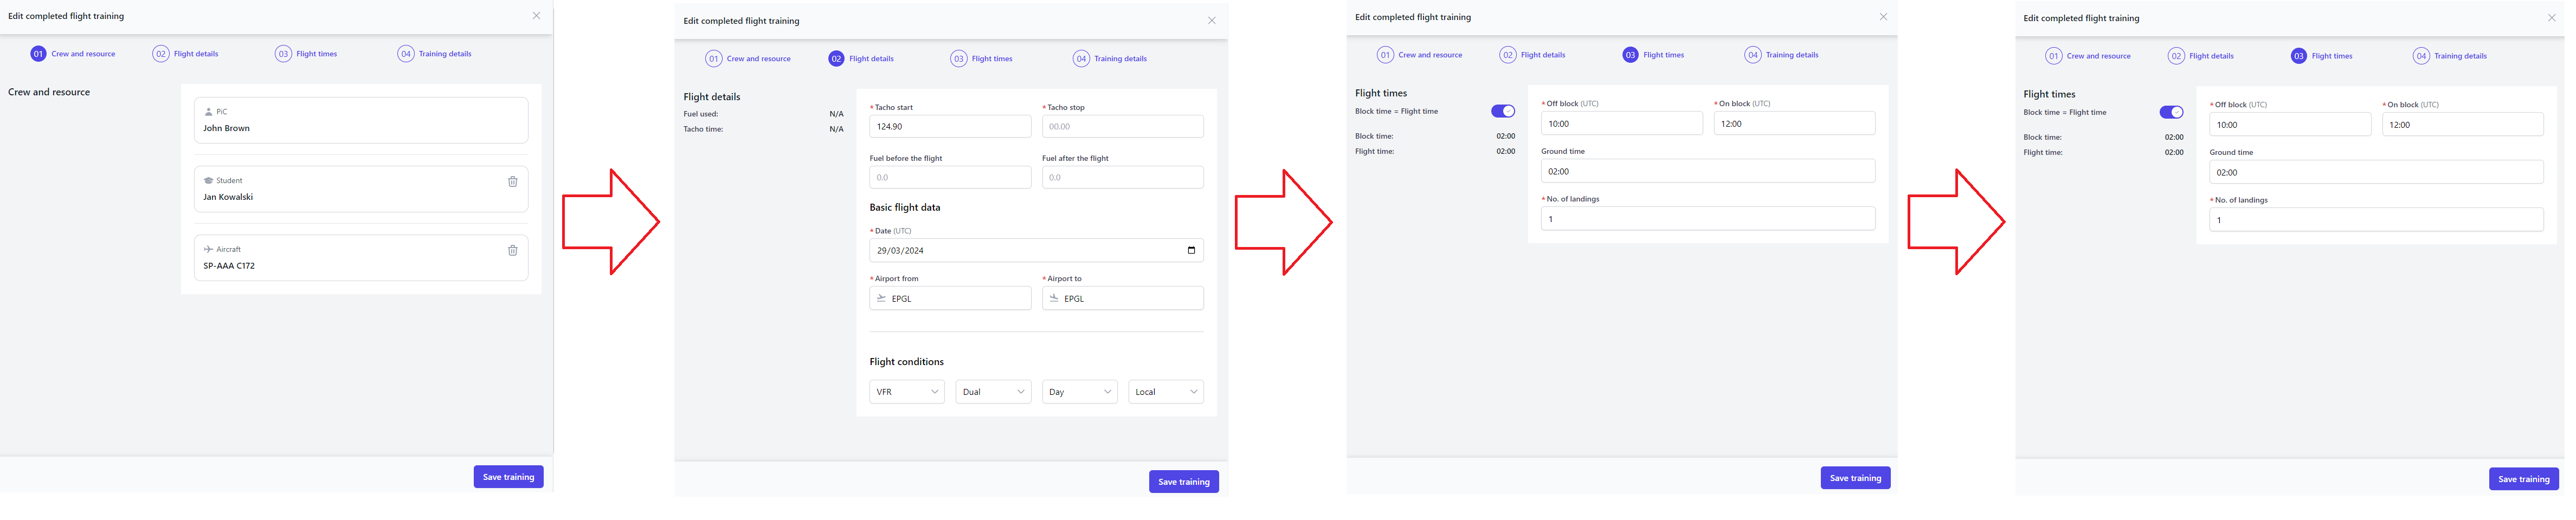Click Save training in the first dialog
This screenshot has height=520, width=2576.
click(509, 477)
